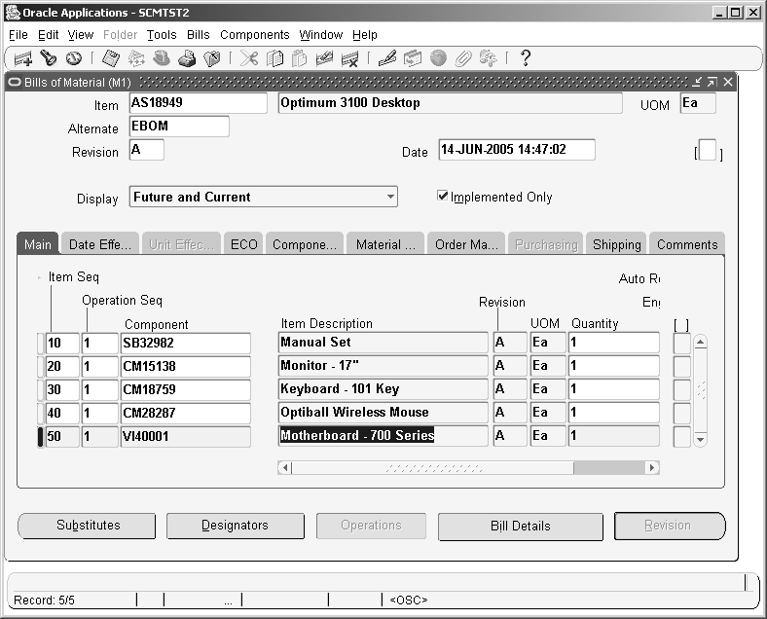Click the Find flashlight icon
767x619 pixels.
coord(48,58)
